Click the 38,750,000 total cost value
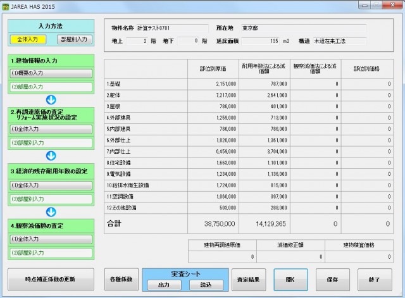This screenshot has height=298, width=405. (220, 224)
